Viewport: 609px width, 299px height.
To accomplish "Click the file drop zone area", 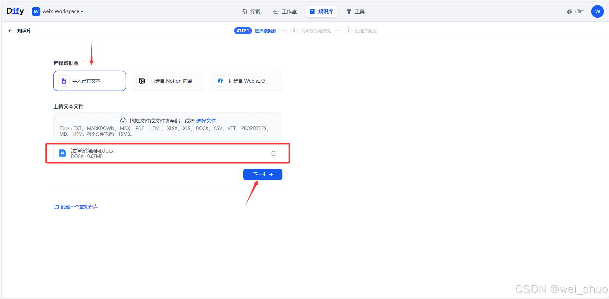I will pyautogui.click(x=168, y=127).
